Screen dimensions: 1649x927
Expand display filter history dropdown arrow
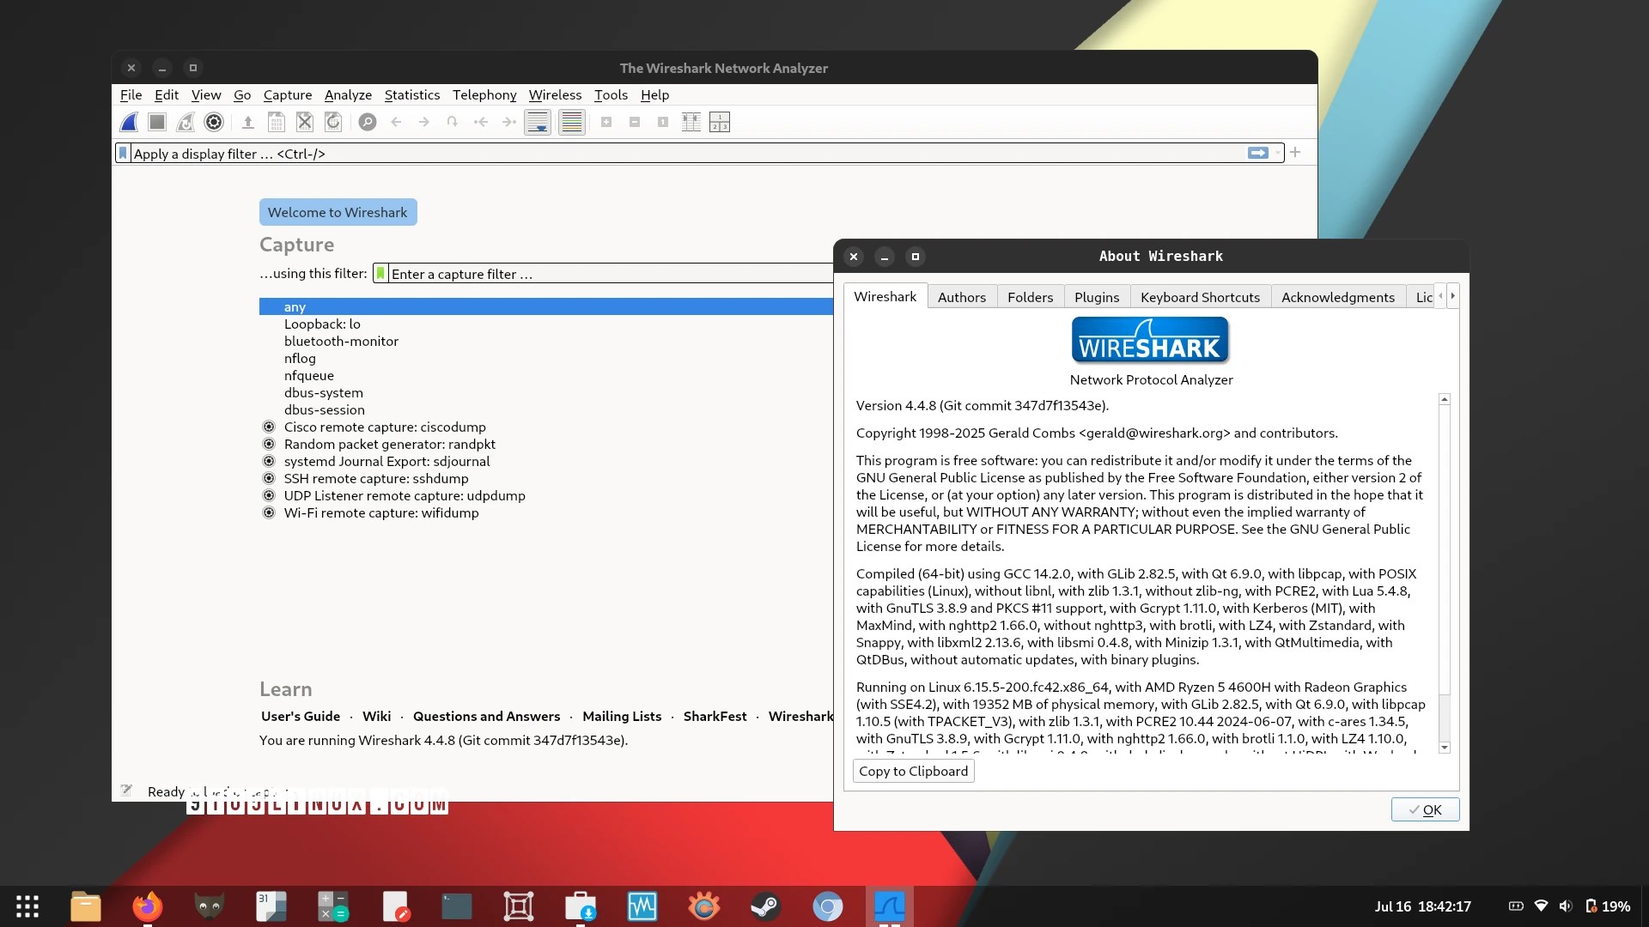(x=1278, y=153)
